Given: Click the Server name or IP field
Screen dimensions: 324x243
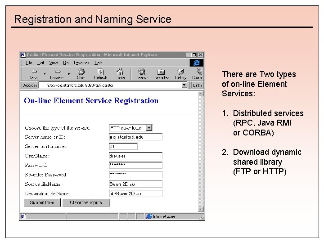Looking at the screenshot, I should pos(135,137).
